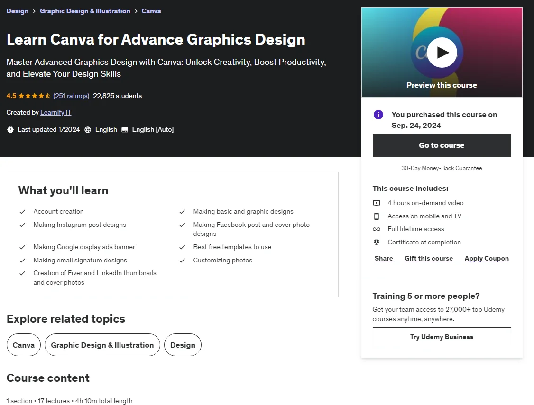Image resolution: width=534 pixels, height=405 pixels.
Task: Play the course preview video
Action: point(442,53)
